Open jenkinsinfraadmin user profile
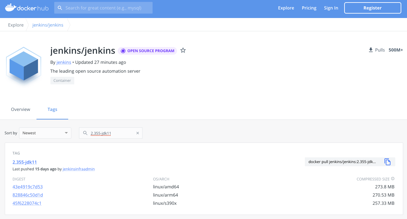The height and width of the screenshot is (219, 407). tap(79, 169)
